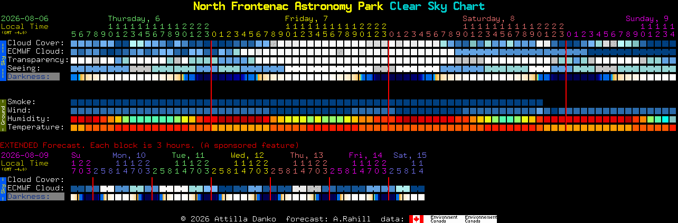Click the vertical 'Ground' side label

3,115
